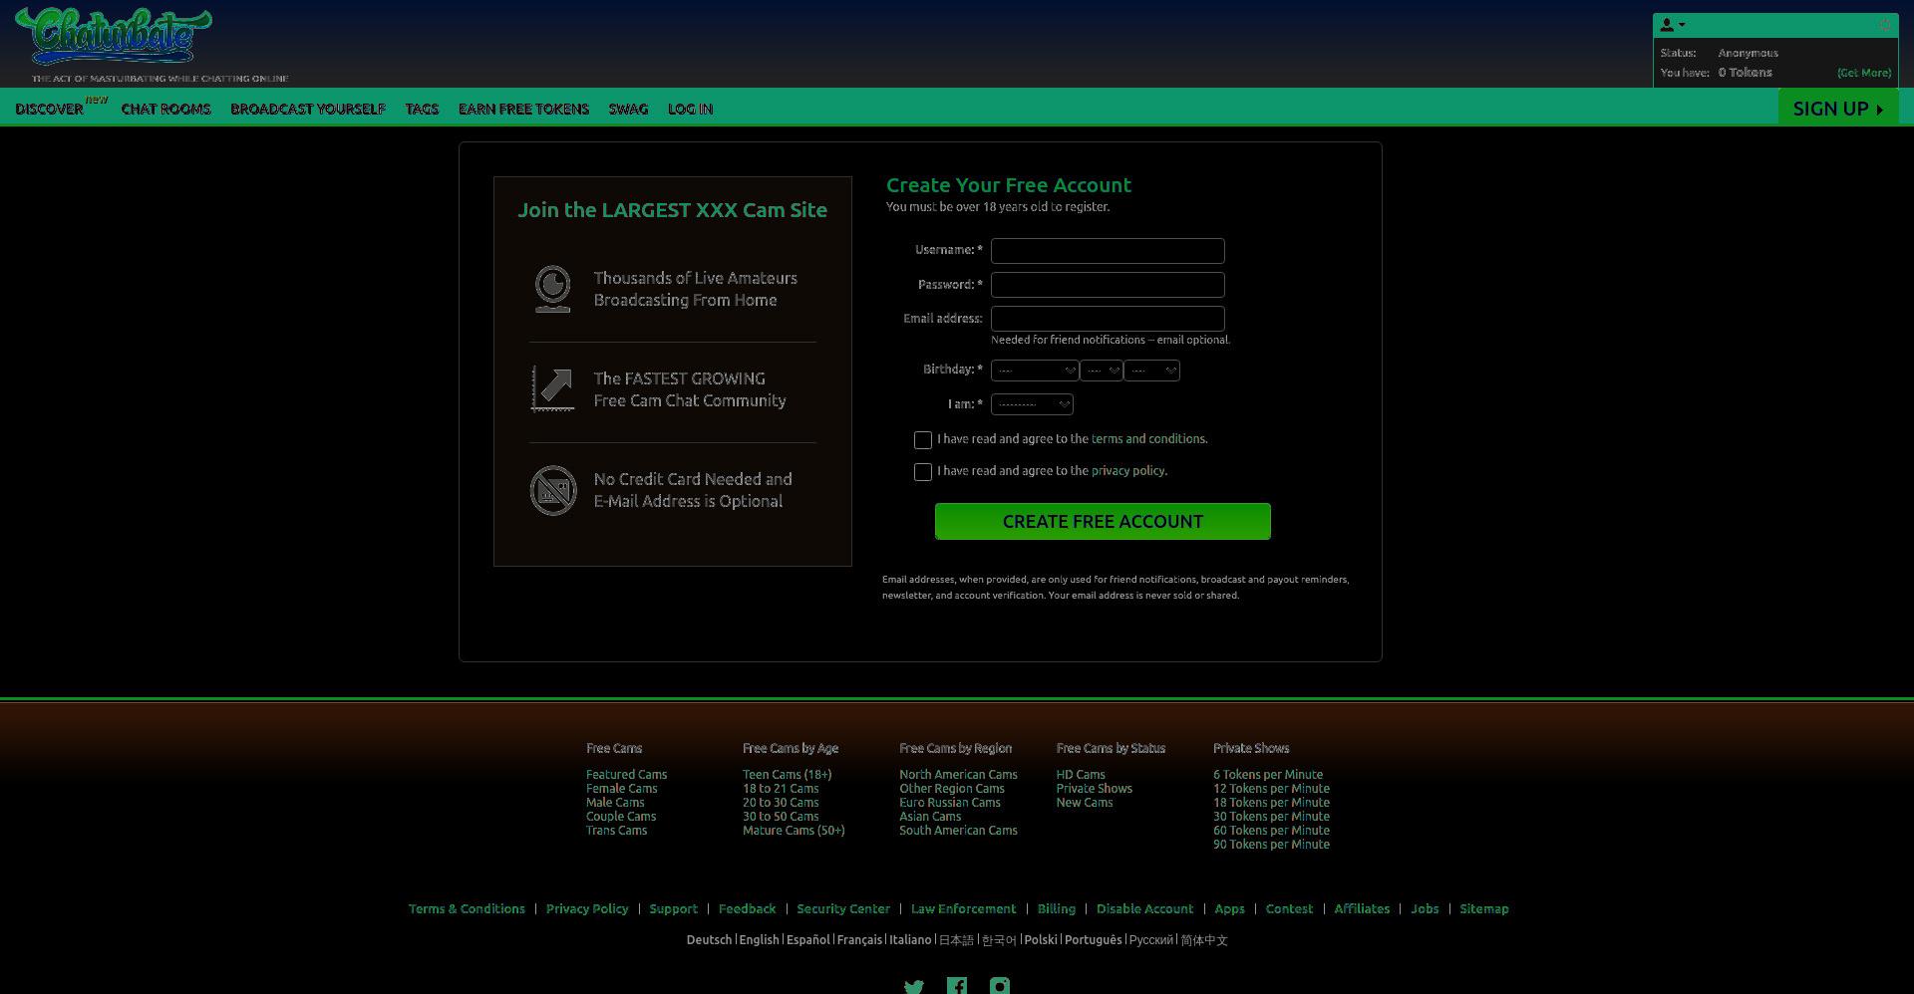The height and width of the screenshot is (994, 1914).
Task: Open the birthday month dropdown
Action: click(1035, 371)
